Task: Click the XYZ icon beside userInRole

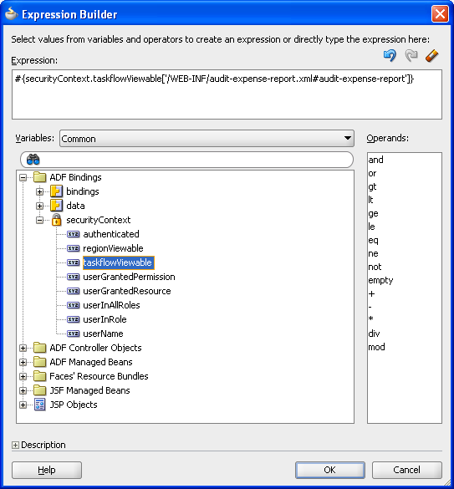Action: [74, 319]
